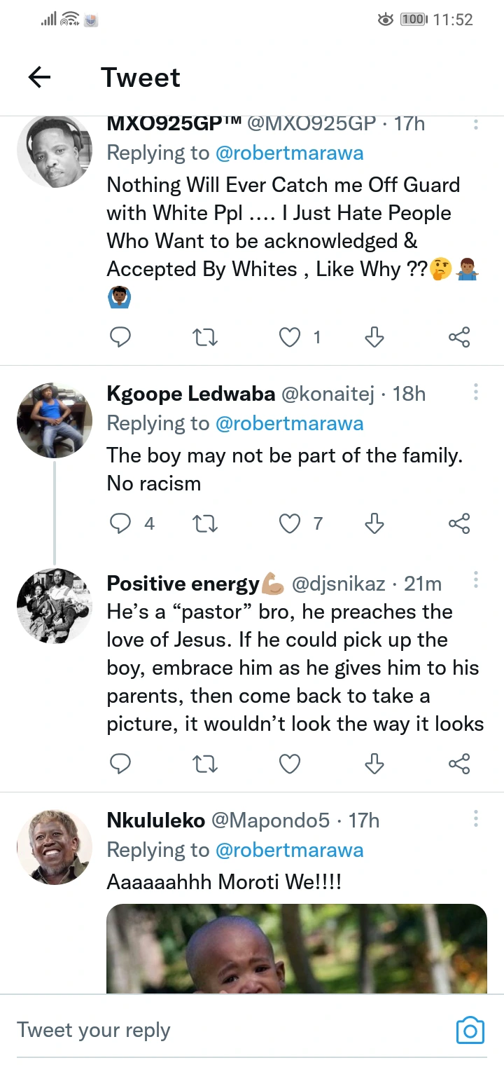Open @robertmarawa link under Kgoope Ledwaba
Image resolution: width=504 pixels, height=1065 pixels.
coord(289,423)
